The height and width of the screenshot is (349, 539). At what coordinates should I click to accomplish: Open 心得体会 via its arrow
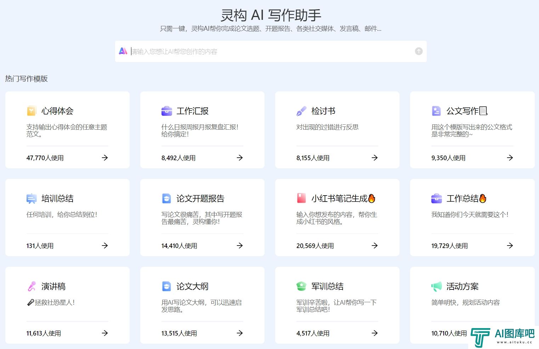click(x=105, y=158)
